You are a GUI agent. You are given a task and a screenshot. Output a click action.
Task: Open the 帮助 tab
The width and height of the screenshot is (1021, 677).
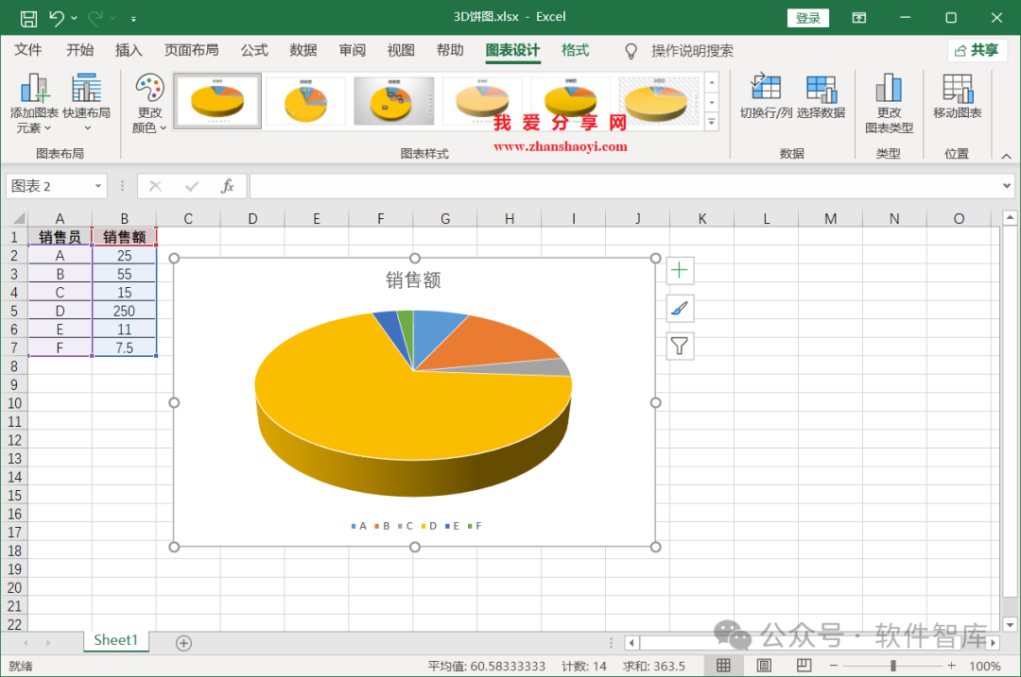(x=450, y=51)
